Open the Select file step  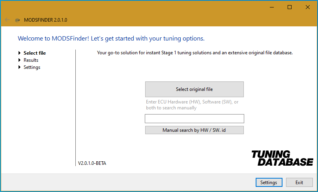[35, 53]
